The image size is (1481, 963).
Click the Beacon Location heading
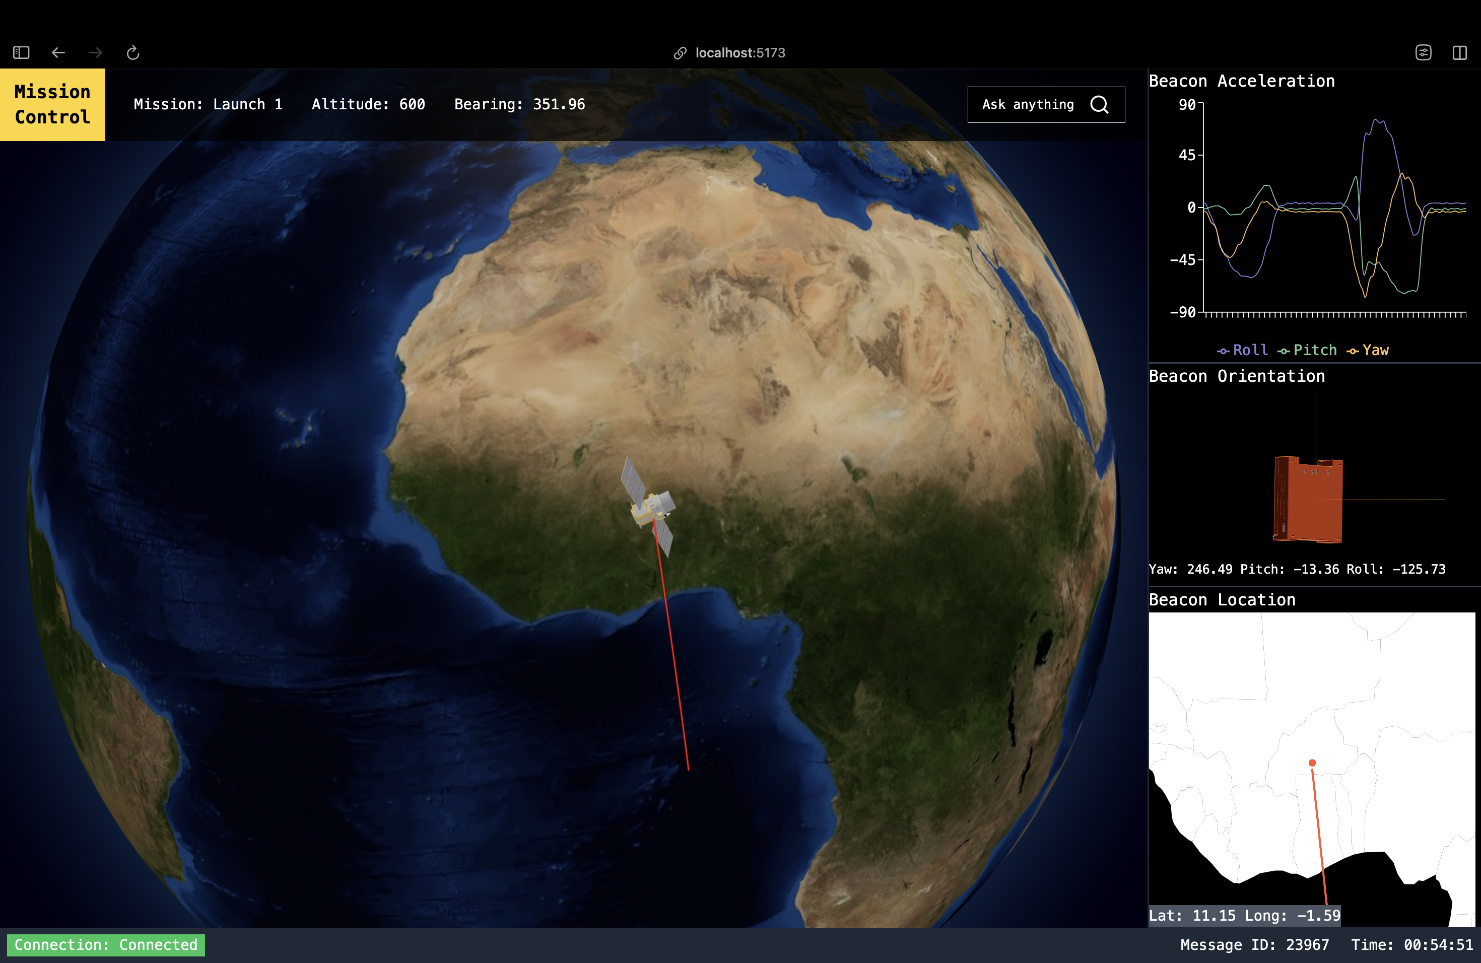[1222, 600]
